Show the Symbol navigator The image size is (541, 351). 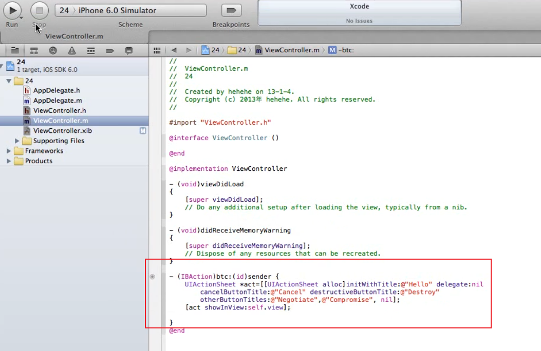tap(34, 51)
